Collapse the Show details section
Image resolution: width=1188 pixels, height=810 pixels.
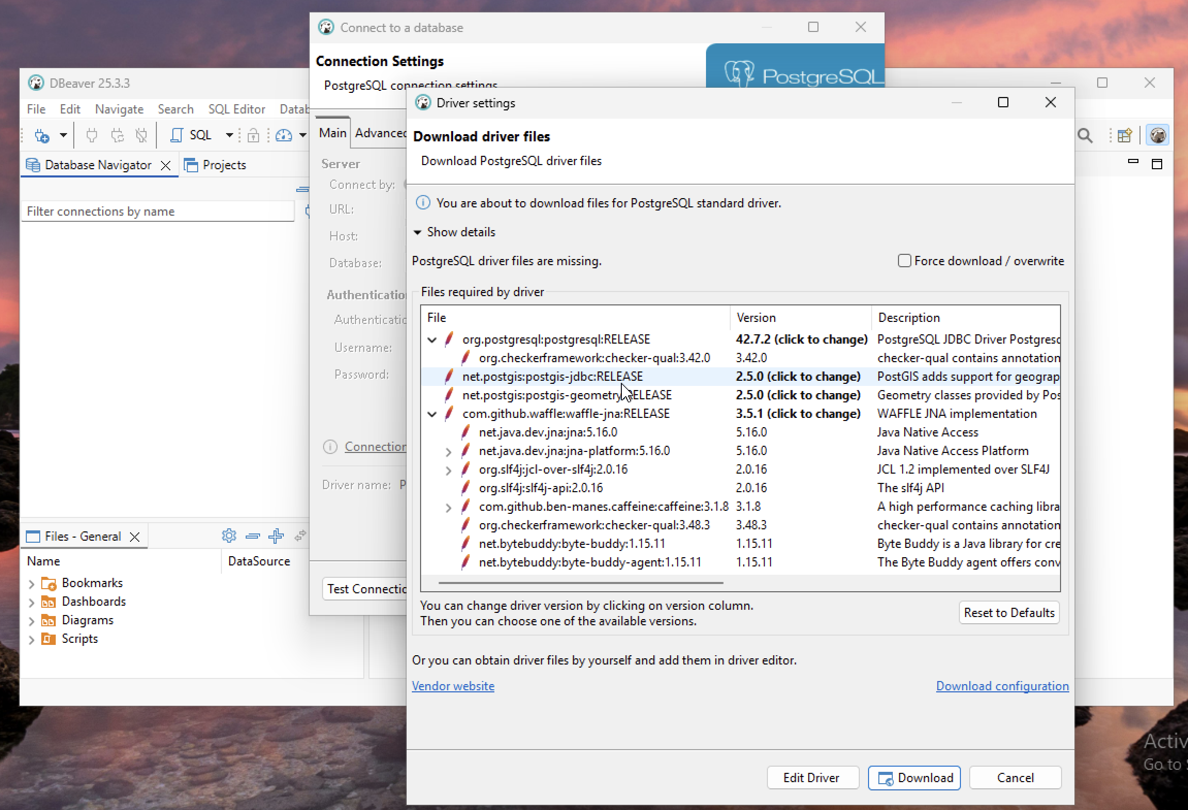pyautogui.click(x=417, y=233)
